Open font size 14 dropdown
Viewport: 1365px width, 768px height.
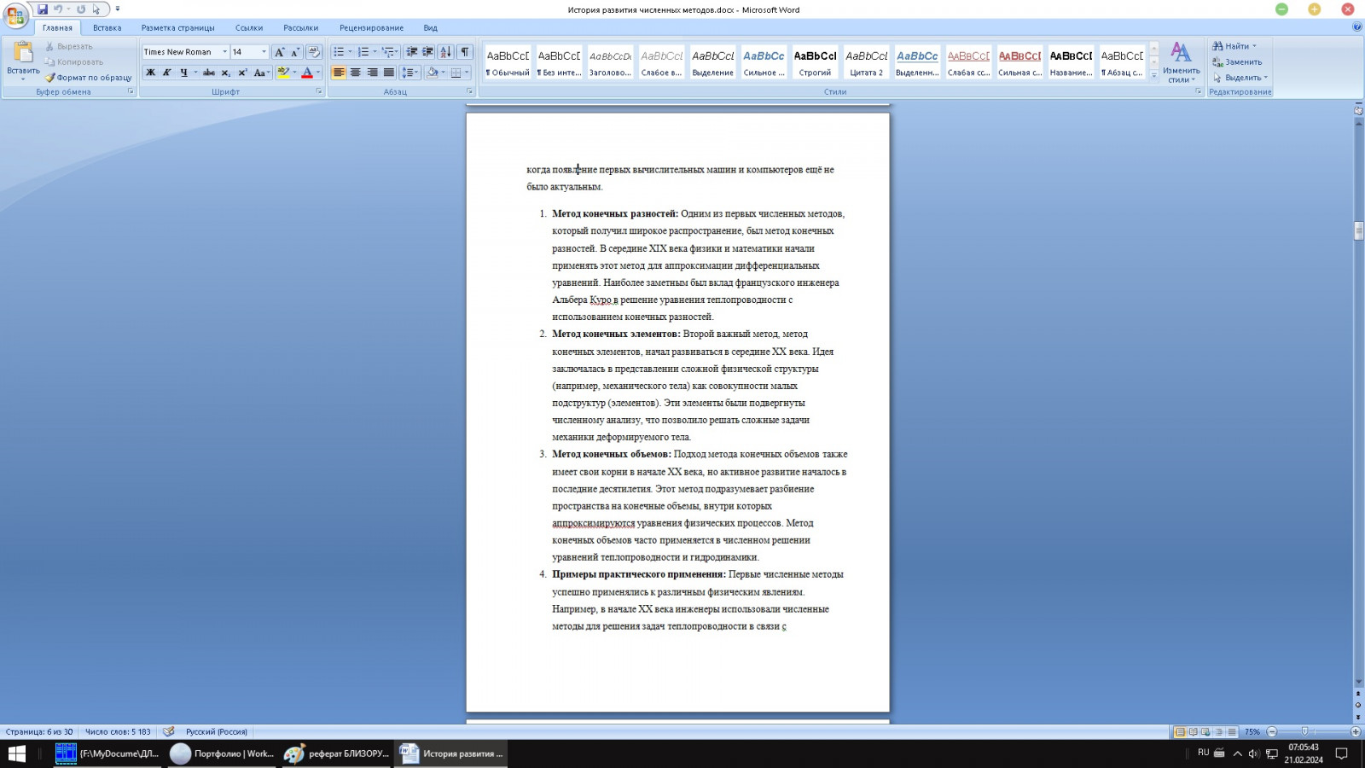click(264, 52)
